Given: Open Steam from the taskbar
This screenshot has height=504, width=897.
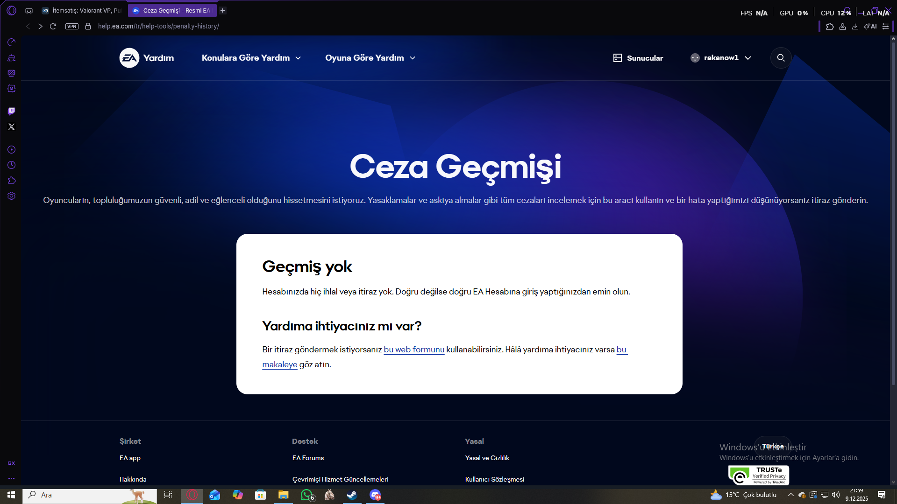Looking at the screenshot, I should tap(352, 495).
